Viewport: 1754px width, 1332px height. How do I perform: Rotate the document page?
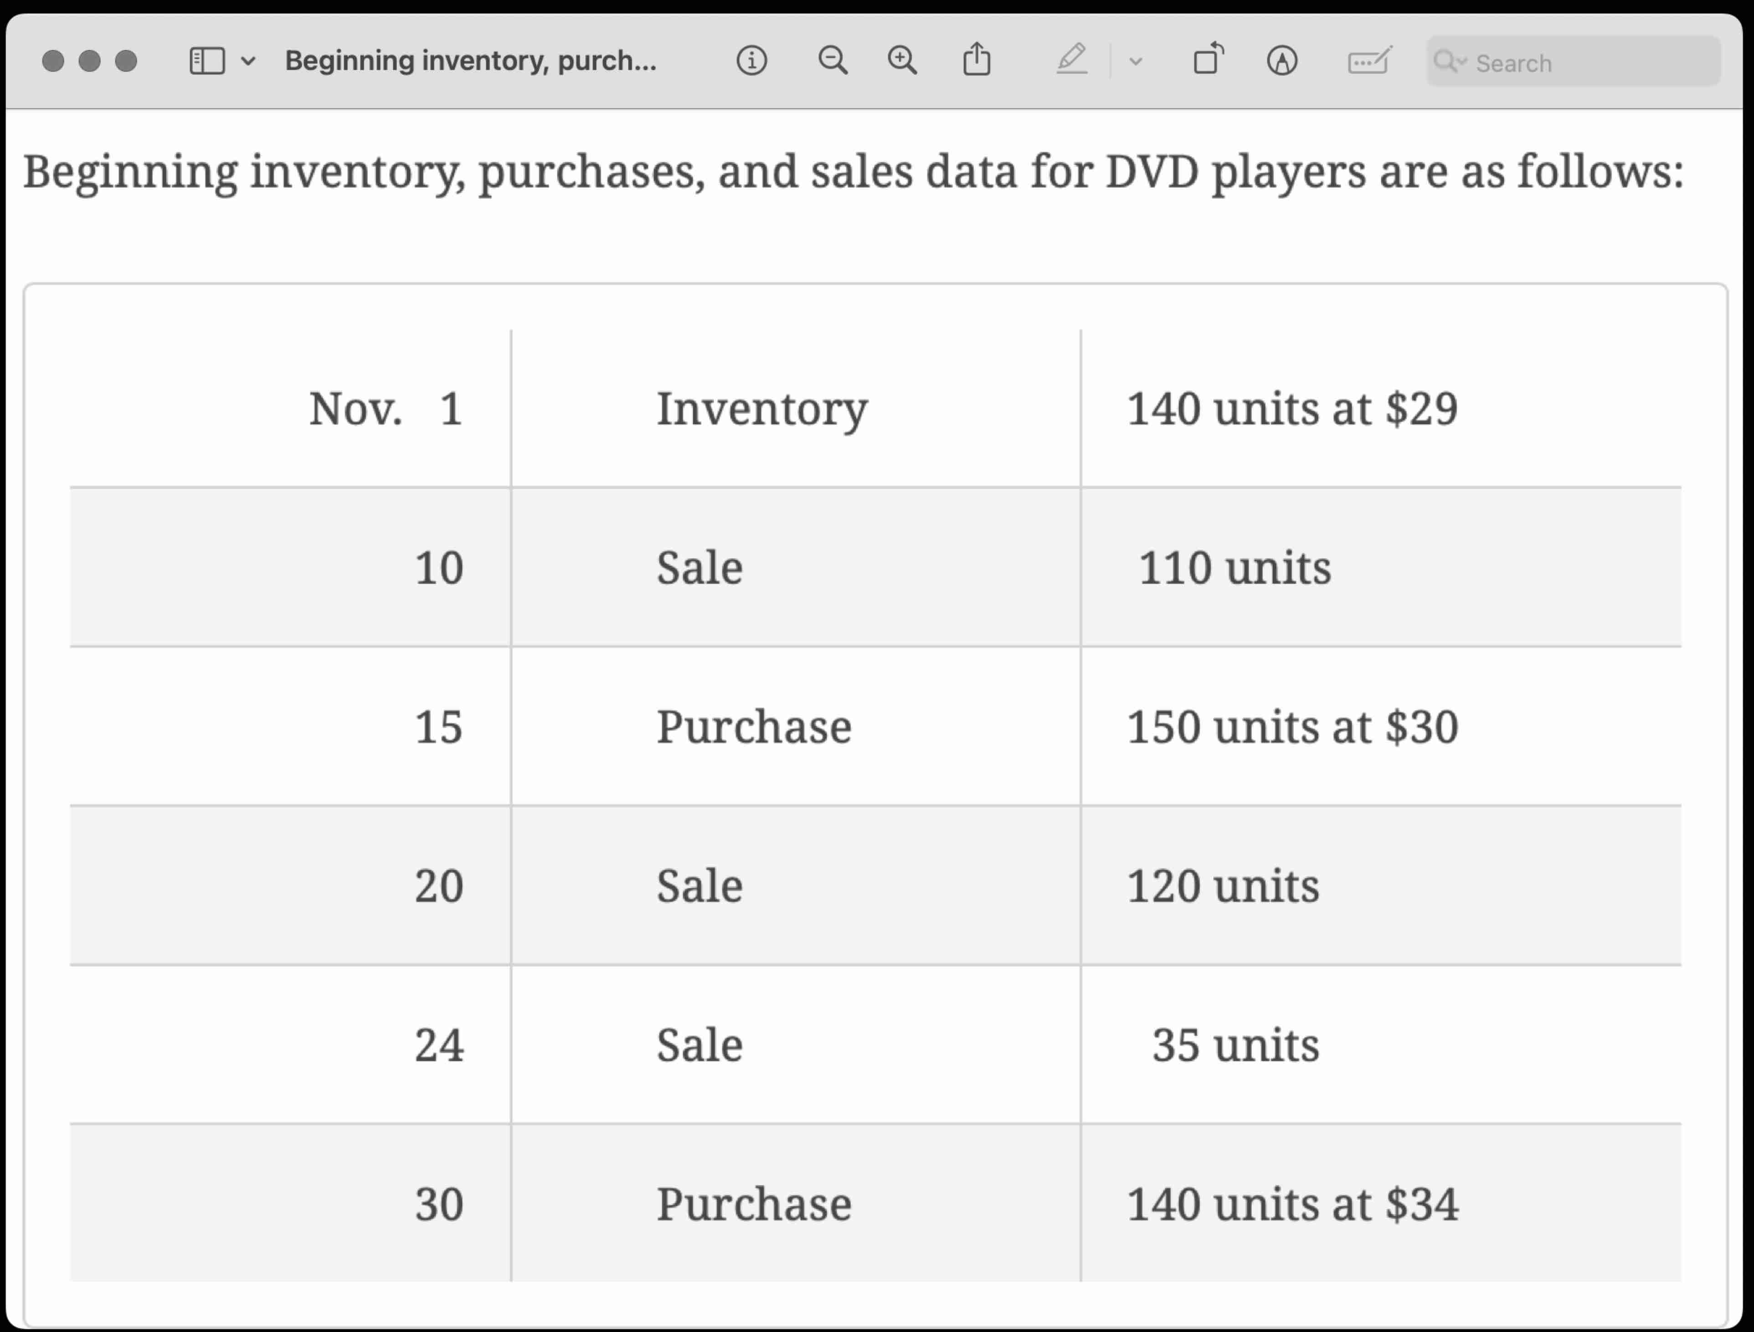point(1208,60)
